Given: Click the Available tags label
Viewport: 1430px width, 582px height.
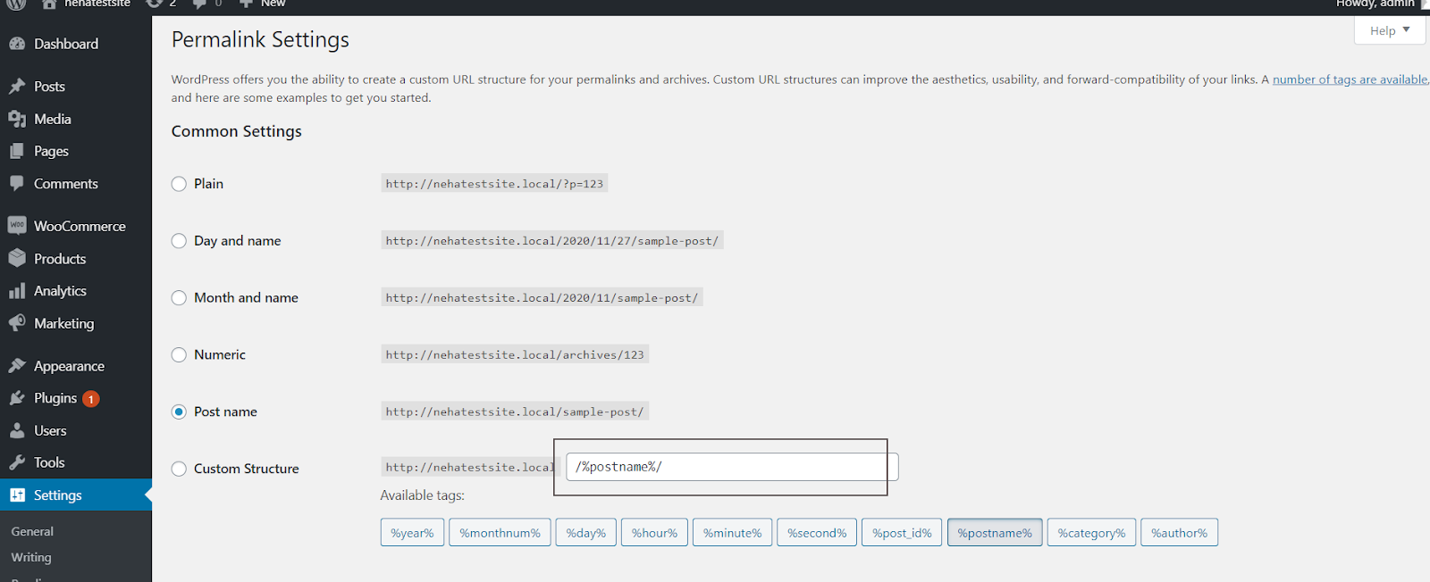Looking at the screenshot, I should pyautogui.click(x=423, y=495).
